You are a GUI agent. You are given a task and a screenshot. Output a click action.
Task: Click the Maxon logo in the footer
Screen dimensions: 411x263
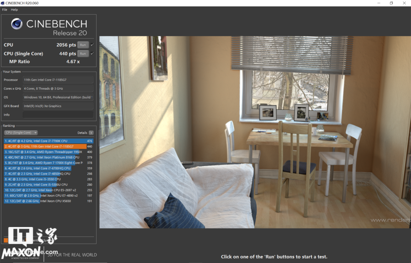point(21,254)
